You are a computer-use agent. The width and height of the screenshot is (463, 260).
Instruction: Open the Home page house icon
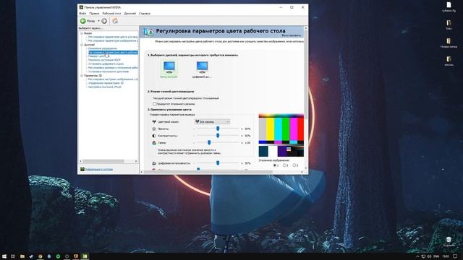115,21
